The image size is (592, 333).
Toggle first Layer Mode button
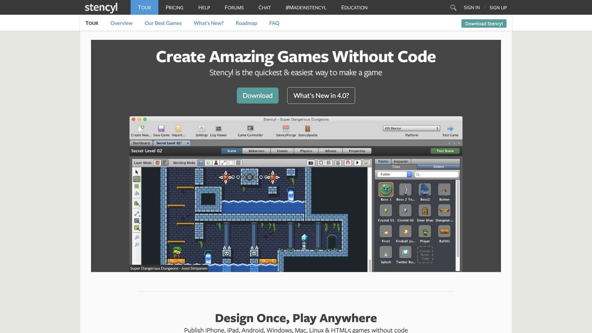pyautogui.click(x=158, y=163)
